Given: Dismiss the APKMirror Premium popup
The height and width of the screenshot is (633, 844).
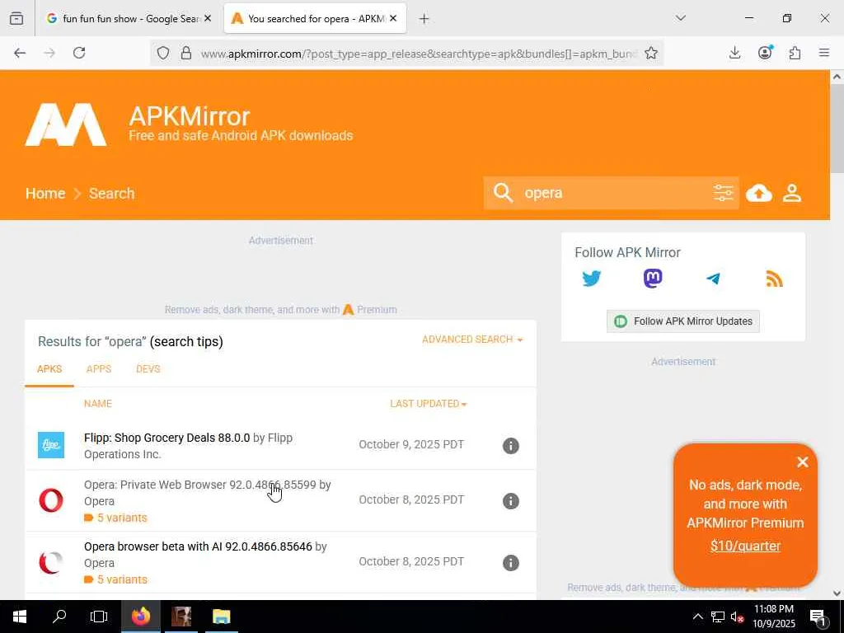Looking at the screenshot, I should tap(803, 462).
